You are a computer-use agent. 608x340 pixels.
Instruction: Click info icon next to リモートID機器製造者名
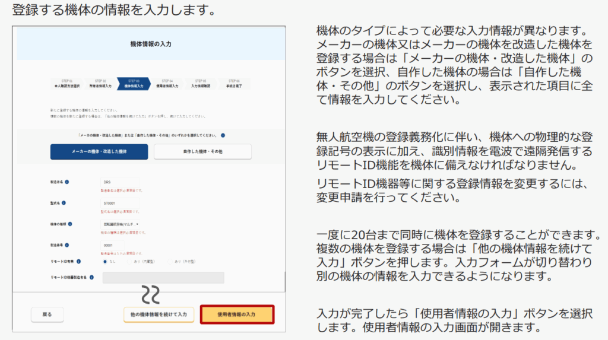coord(91,277)
